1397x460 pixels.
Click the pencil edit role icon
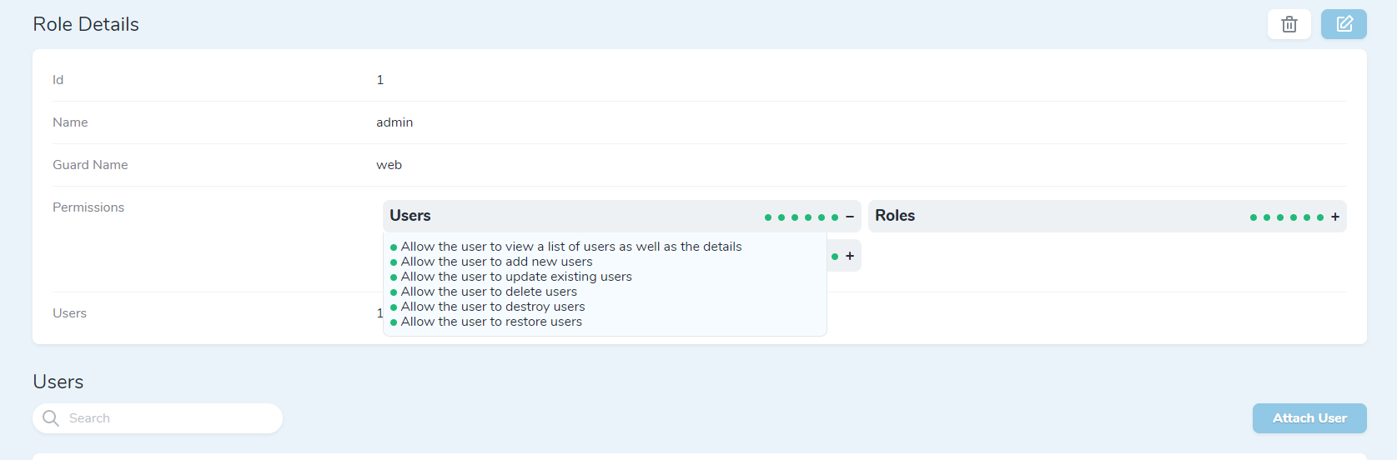tap(1344, 24)
